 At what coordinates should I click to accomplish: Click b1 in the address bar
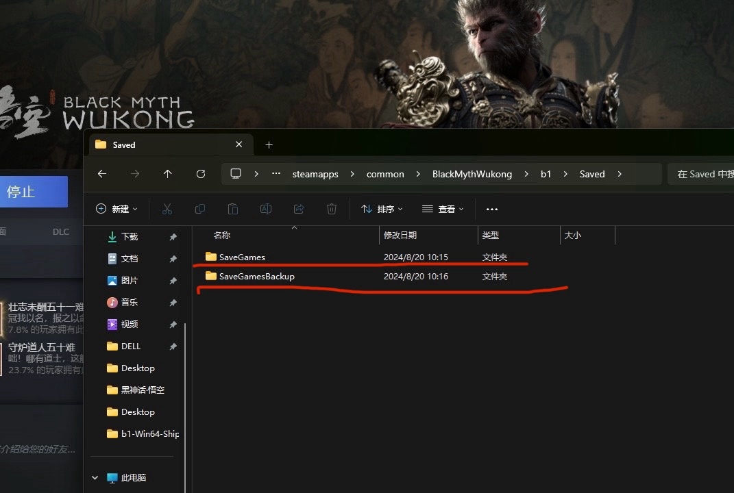point(546,174)
